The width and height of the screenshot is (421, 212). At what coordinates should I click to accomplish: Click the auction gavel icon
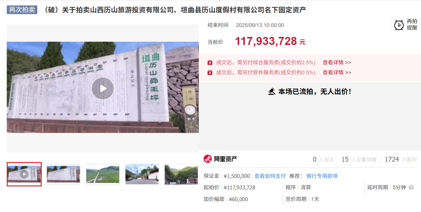(272, 92)
